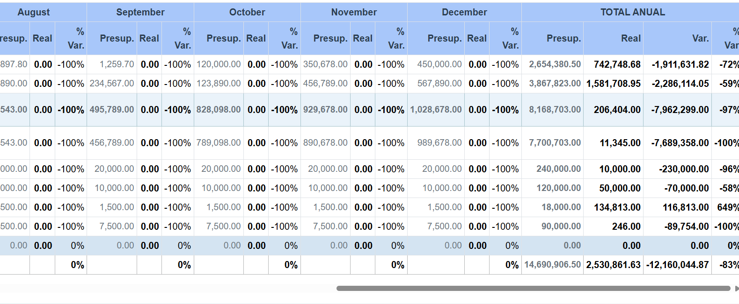Screen dimensions: 739x304
Task: Select the October month header
Action: 247,12
